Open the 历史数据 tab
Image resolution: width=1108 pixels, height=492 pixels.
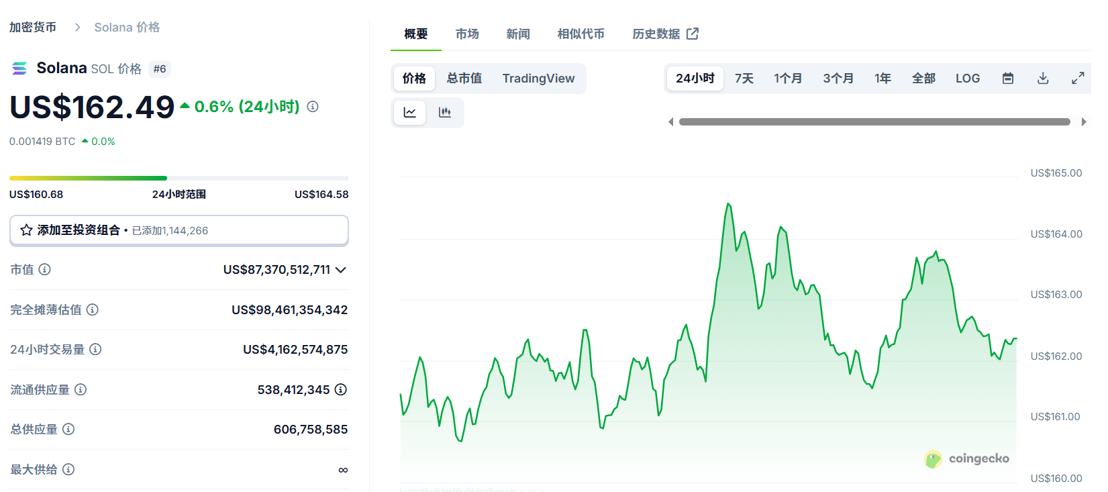click(665, 34)
